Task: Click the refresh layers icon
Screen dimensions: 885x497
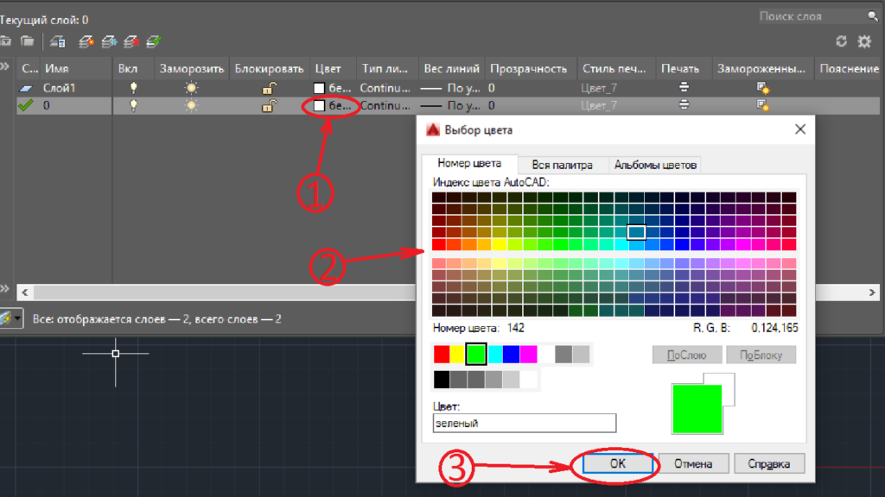Action: (x=841, y=41)
